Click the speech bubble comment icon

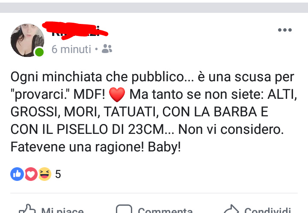pyautogui.click(x=124, y=209)
